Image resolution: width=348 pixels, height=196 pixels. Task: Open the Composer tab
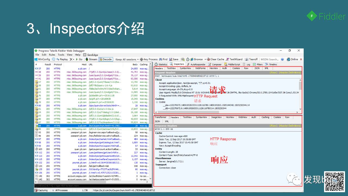click(x=215, y=65)
